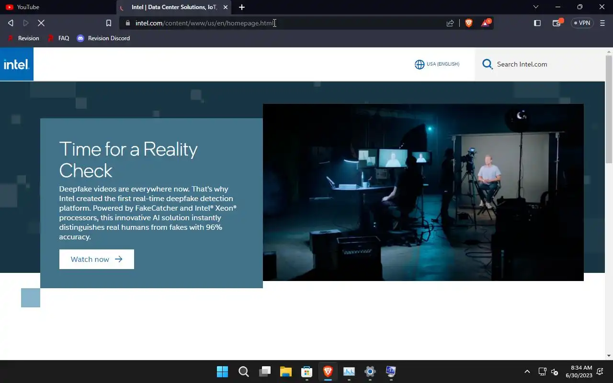613x383 pixels.
Task: Open Task View on the taskbar
Action: click(x=265, y=372)
